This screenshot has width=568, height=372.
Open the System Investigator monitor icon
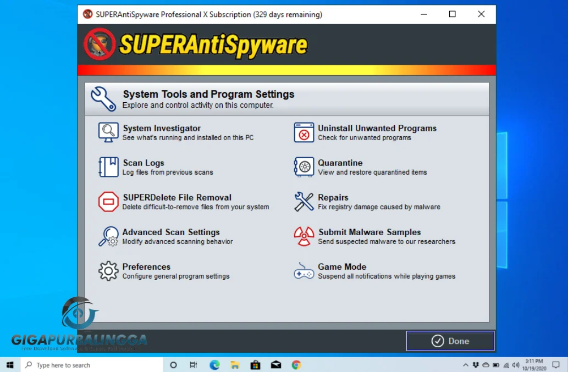(108, 132)
